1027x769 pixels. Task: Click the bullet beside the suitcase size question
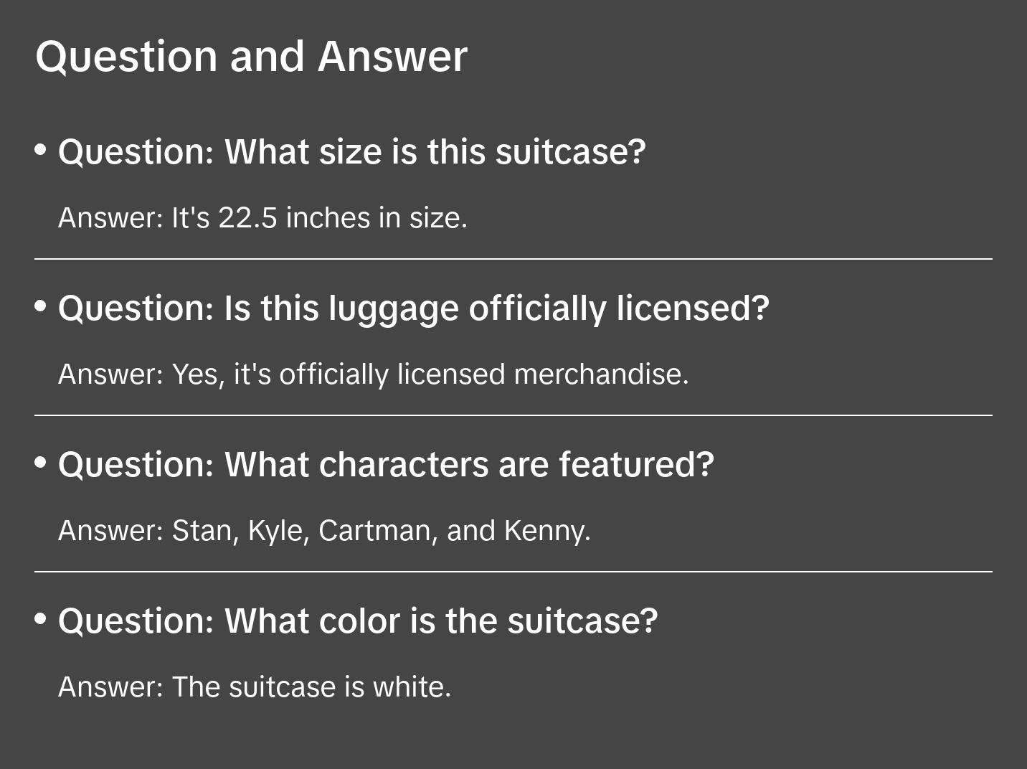[x=41, y=150]
